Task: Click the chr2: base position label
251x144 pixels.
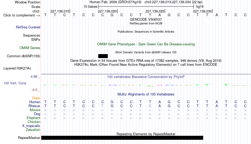Action: 36,11
